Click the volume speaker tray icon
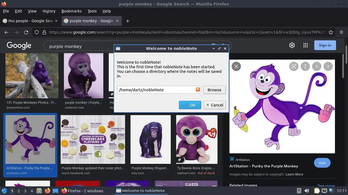Screen dimensions: 348x195 click(307, 191)
